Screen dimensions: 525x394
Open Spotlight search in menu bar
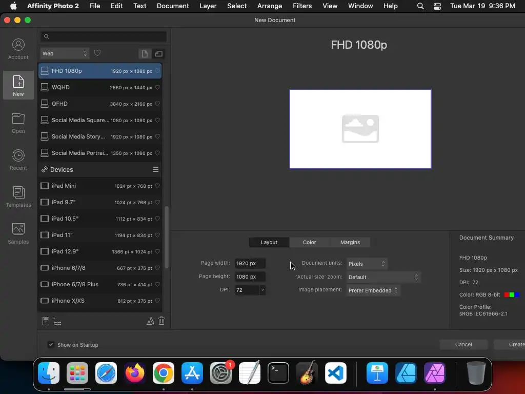click(x=420, y=6)
